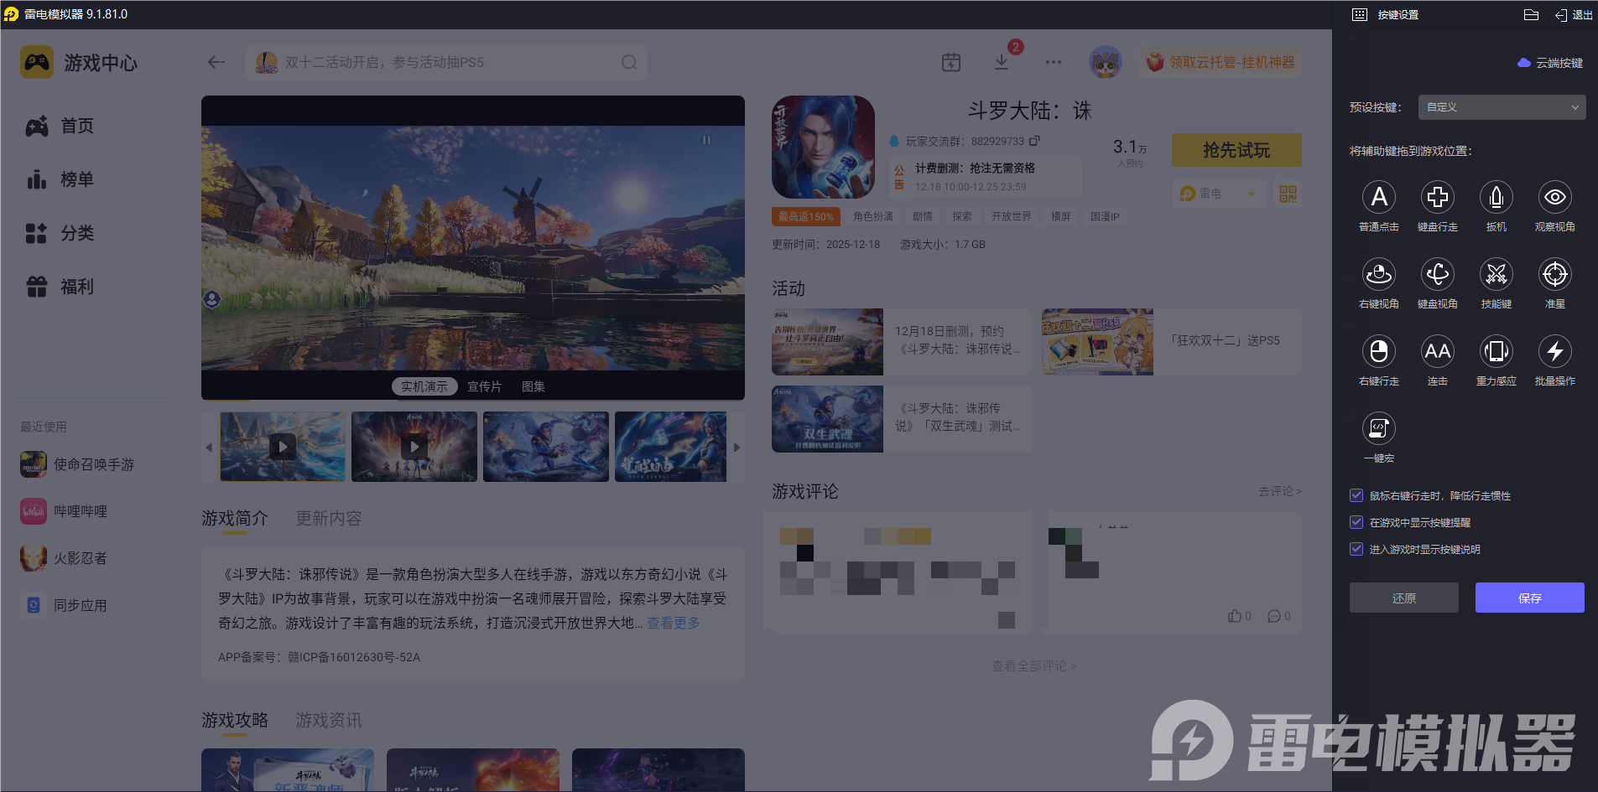Switch to the 游戏资讯 tab
This screenshot has width=1598, height=792.
[x=329, y=721]
